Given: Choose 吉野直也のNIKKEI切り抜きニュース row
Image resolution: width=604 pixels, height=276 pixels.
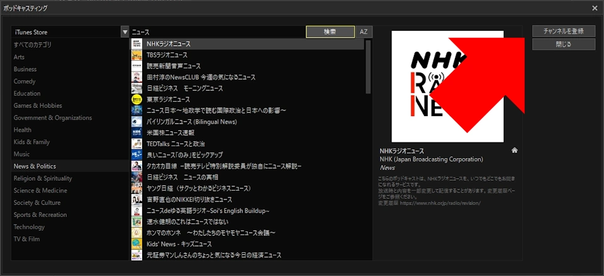Looking at the screenshot, I should pos(248,199).
